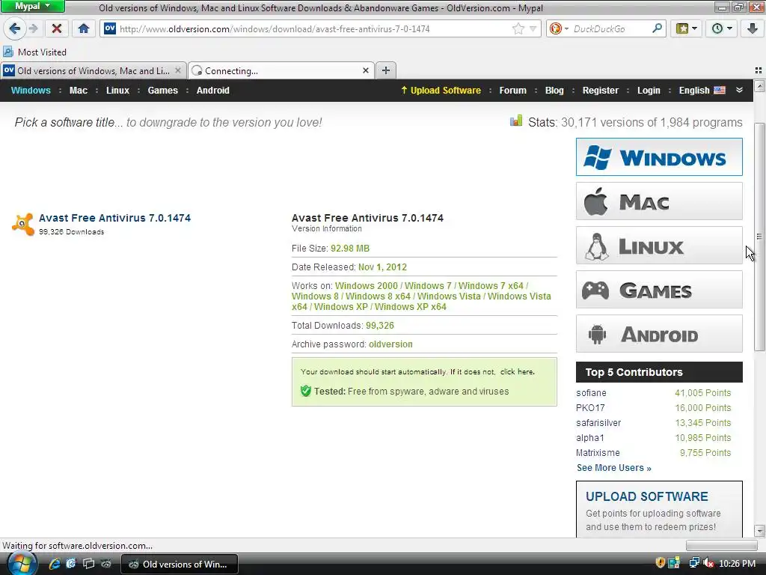
Task: Open the DuckDuckGo search engine selector
Action: click(x=559, y=29)
